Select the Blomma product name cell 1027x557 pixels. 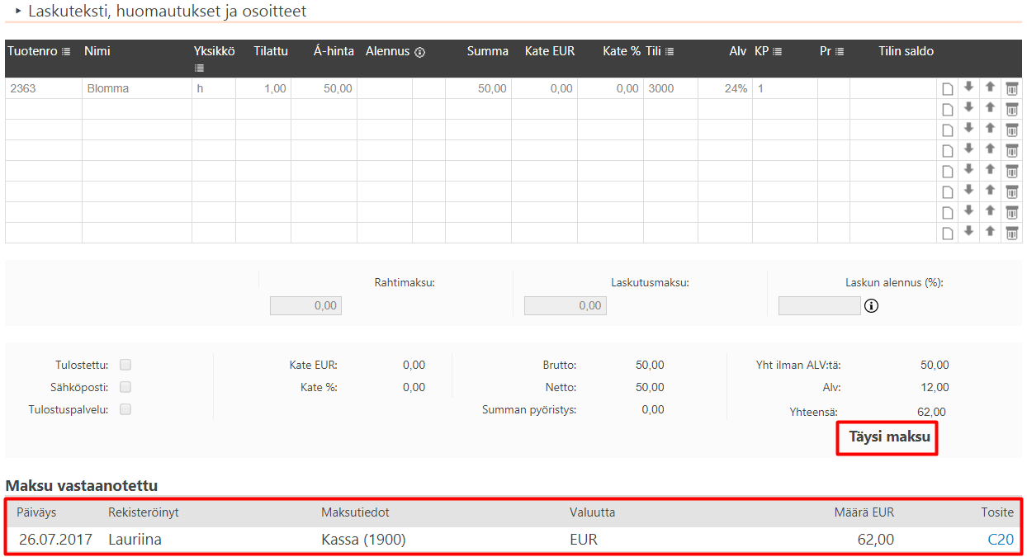click(x=136, y=88)
